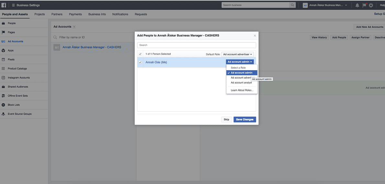Click the dialog's Search people field
Screen dimensions: 385x184
pos(196,45)
